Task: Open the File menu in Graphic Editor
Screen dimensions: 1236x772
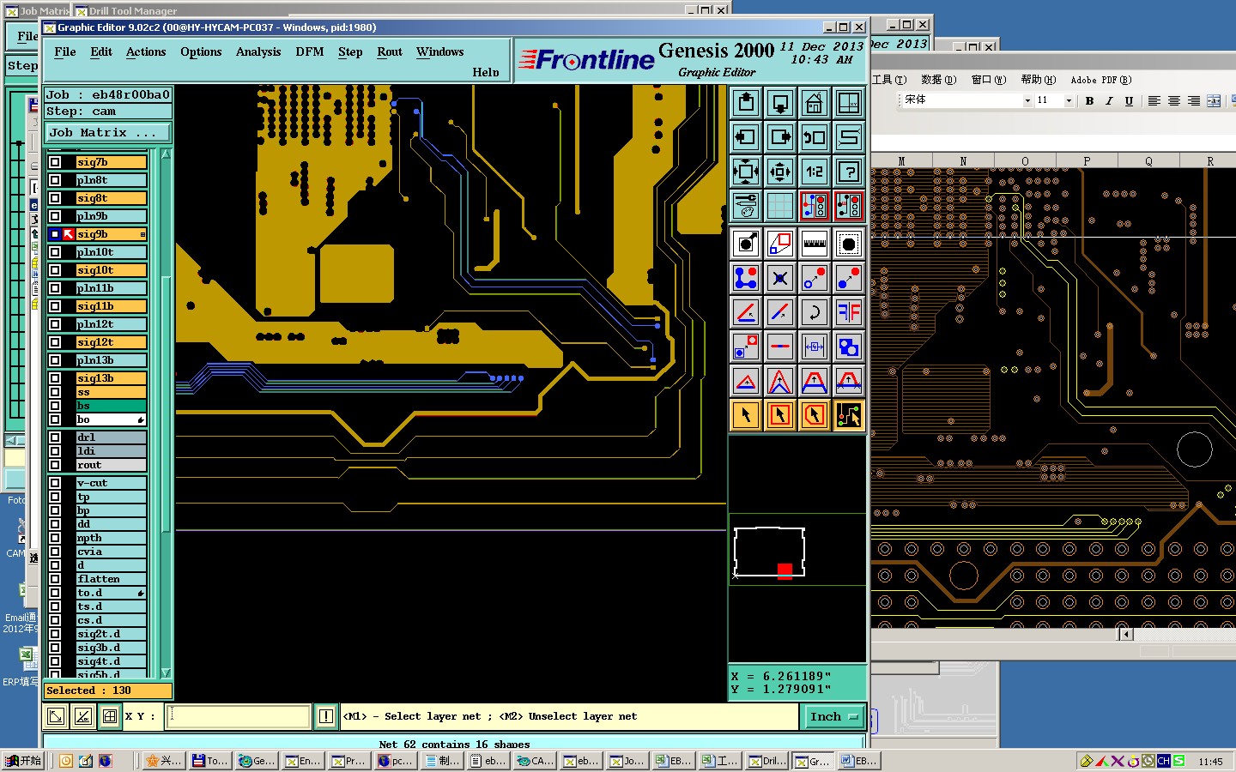Action: 64,51
